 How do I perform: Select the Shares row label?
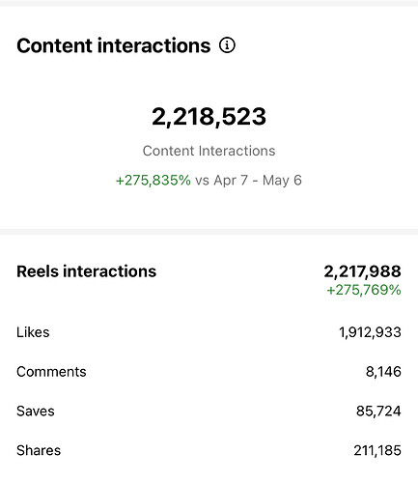coord(39,450)
